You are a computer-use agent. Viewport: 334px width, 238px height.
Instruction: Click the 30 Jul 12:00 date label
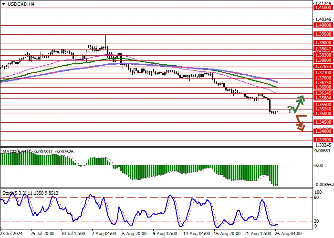coord(73,234)
